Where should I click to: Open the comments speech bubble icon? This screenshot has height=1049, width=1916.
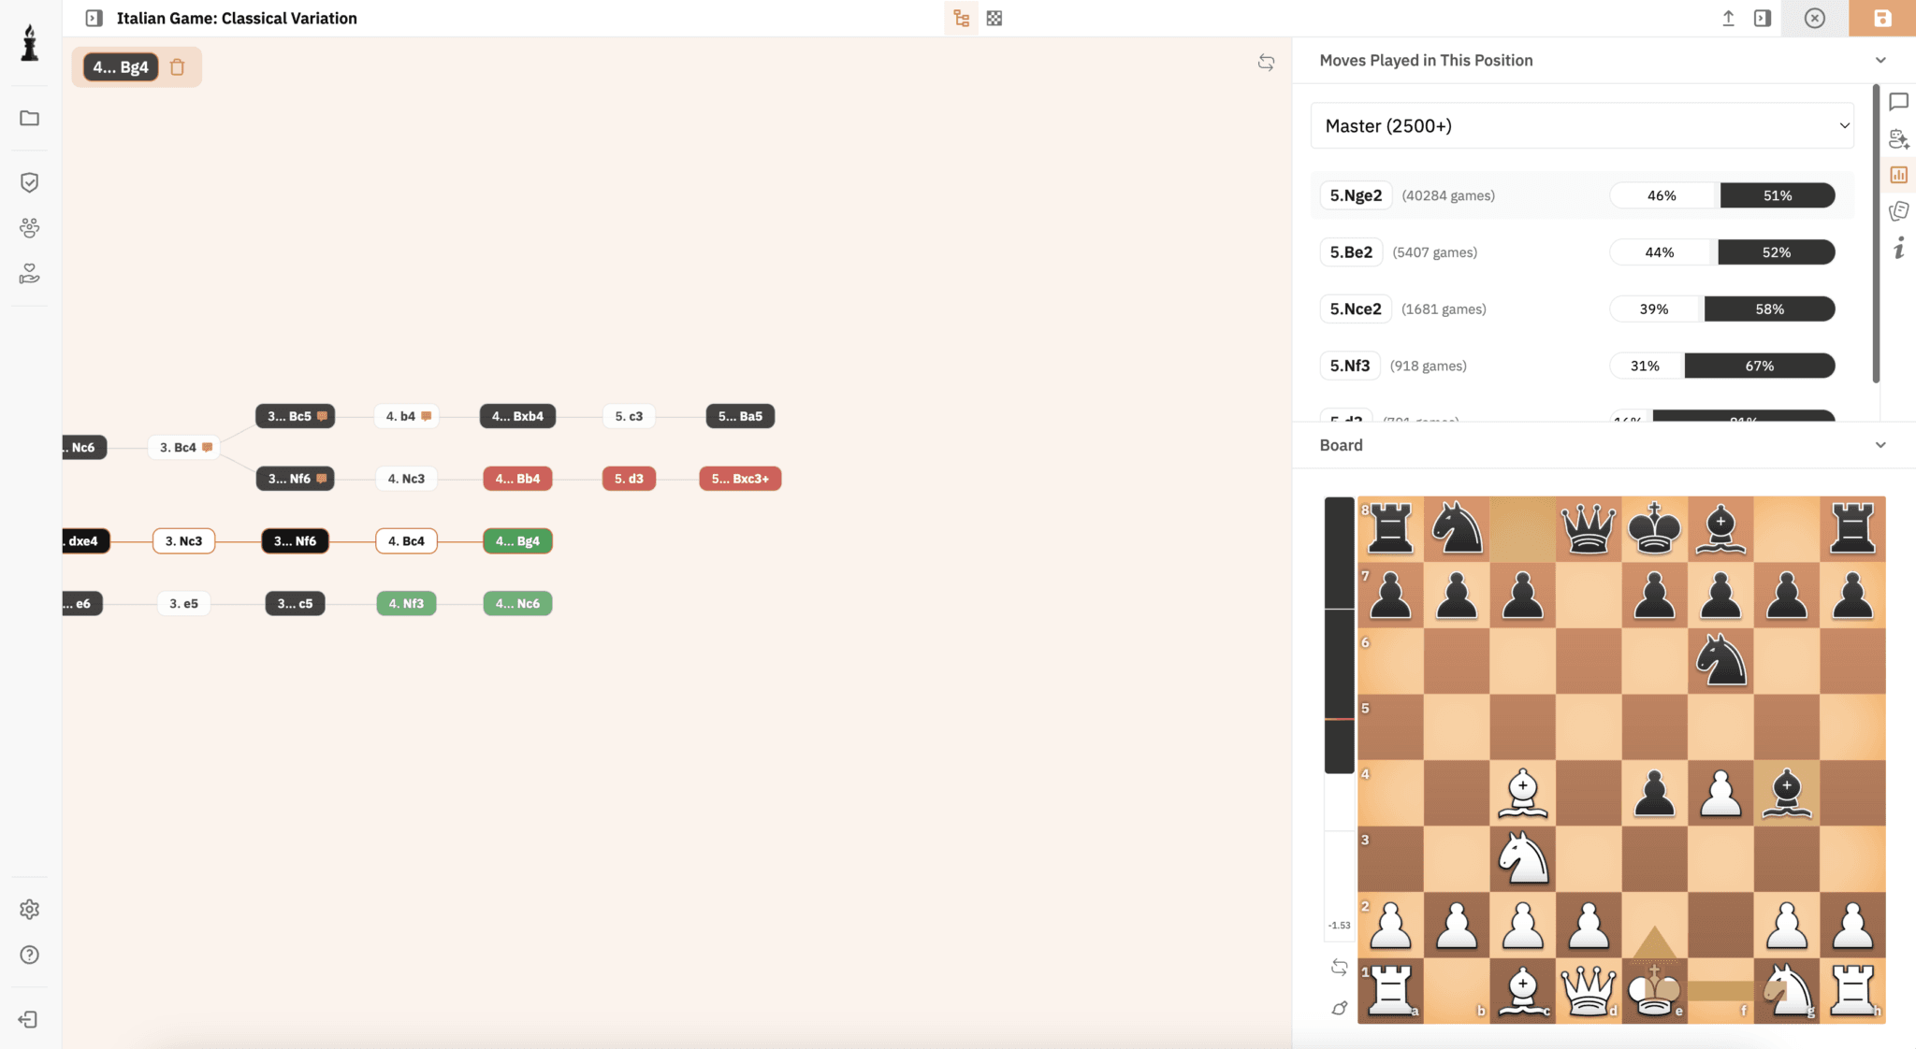(x=1899, y=102)
